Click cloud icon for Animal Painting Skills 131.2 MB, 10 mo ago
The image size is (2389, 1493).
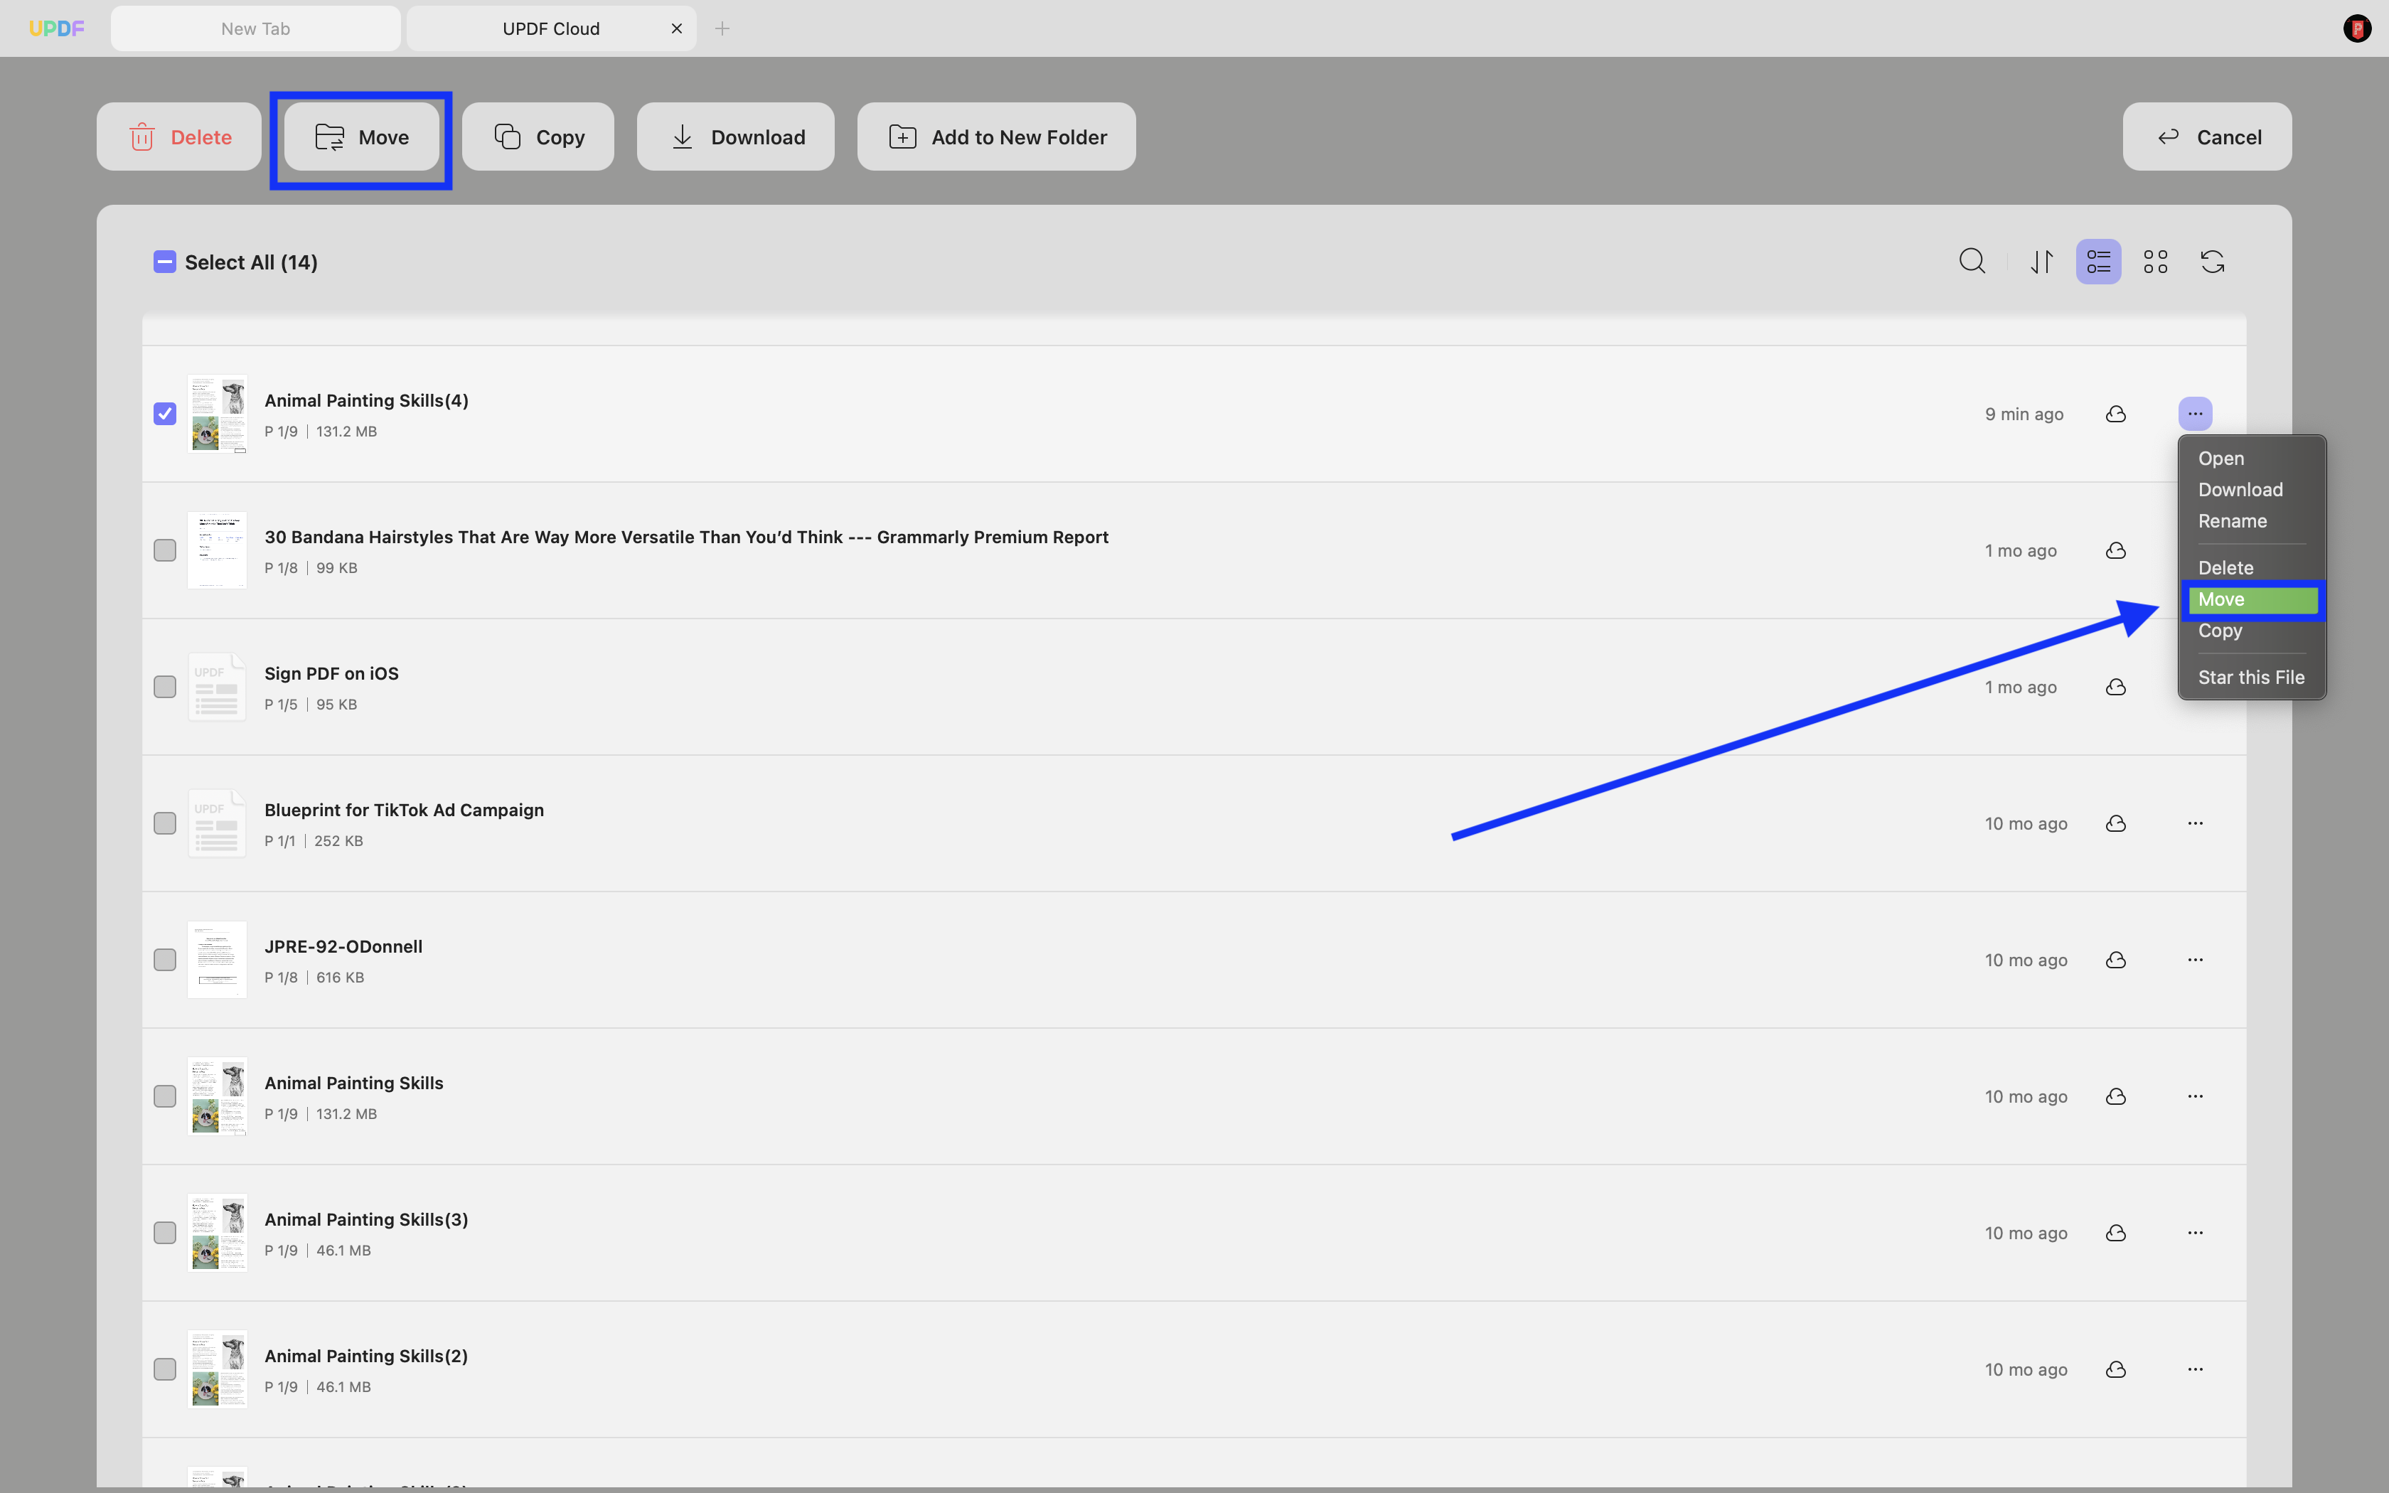click(2115, 1096)
